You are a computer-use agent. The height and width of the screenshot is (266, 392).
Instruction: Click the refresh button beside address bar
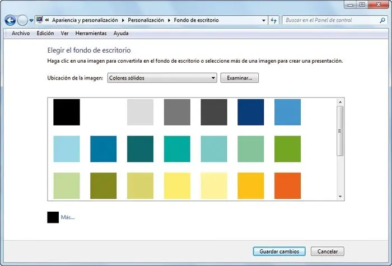click(273, 20)
